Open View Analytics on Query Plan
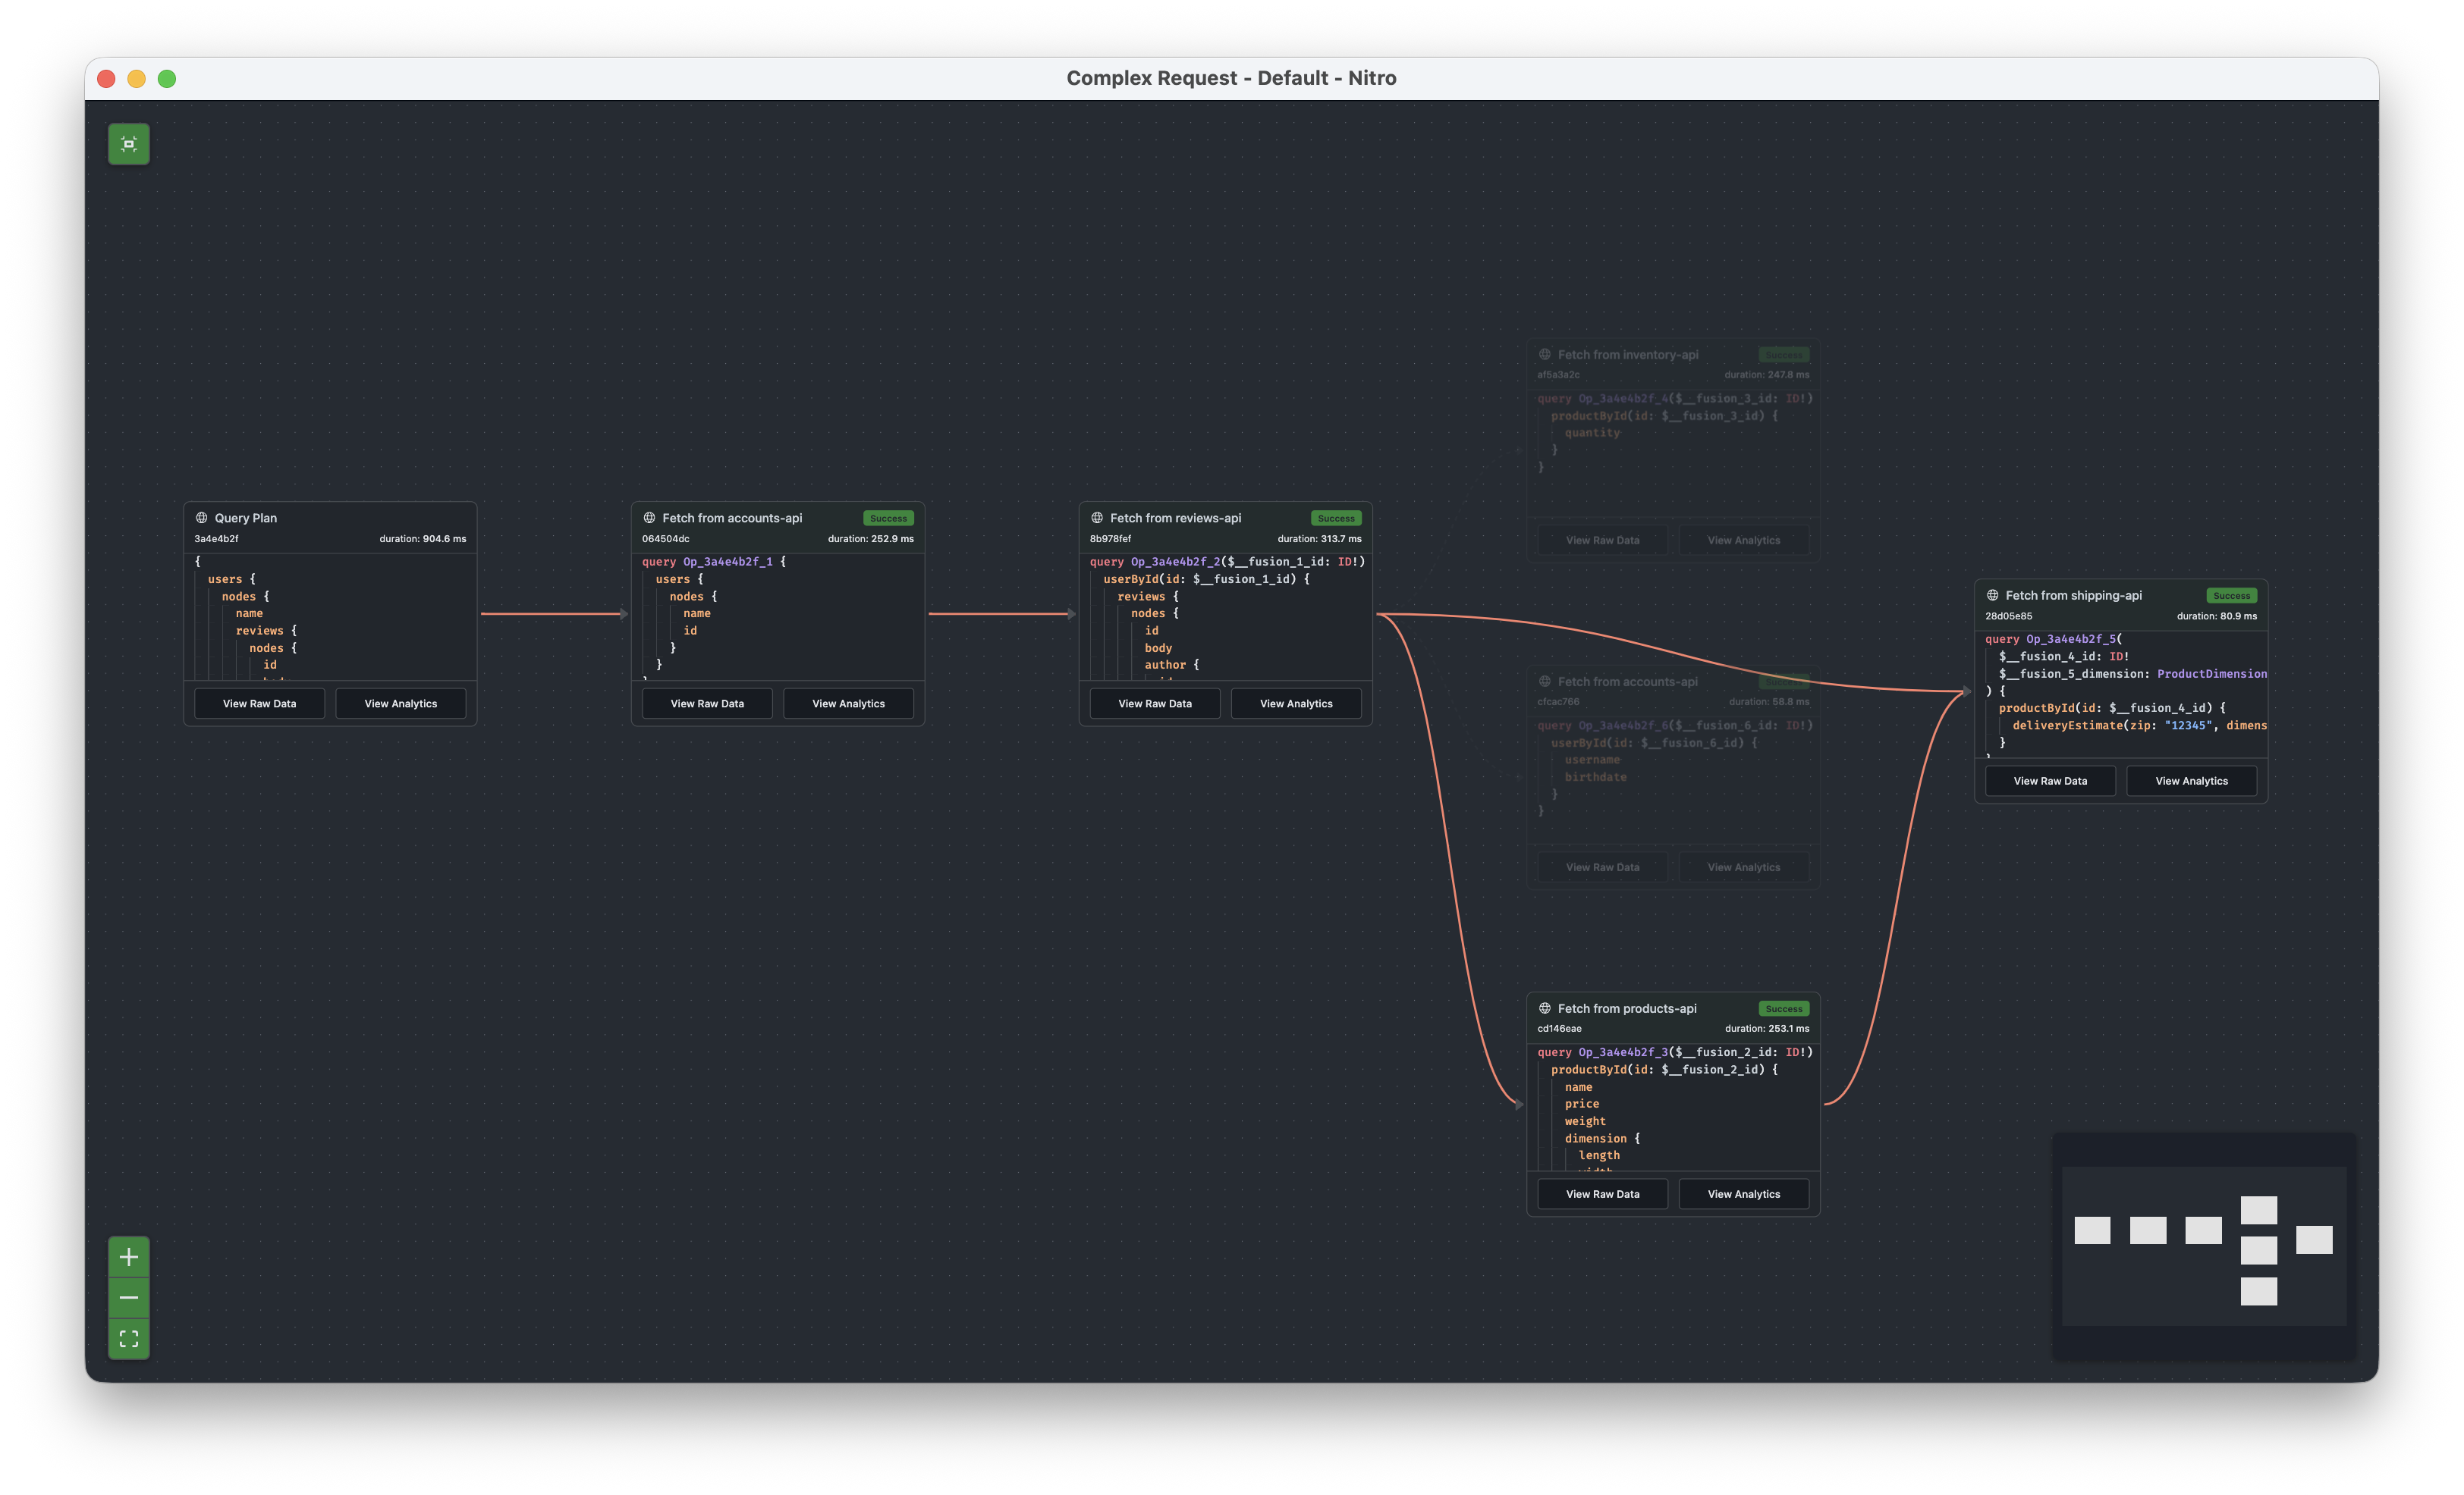 point(400,704)
